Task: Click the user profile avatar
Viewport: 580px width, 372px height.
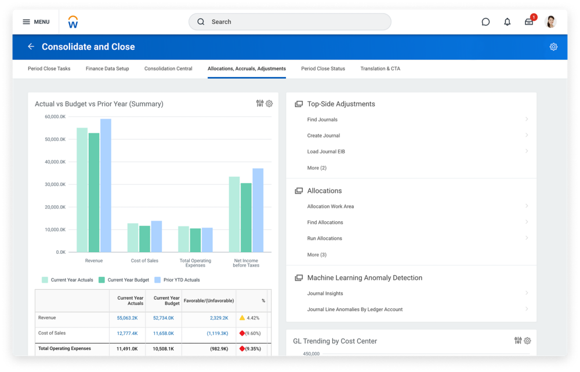Action: pos(550,22)
